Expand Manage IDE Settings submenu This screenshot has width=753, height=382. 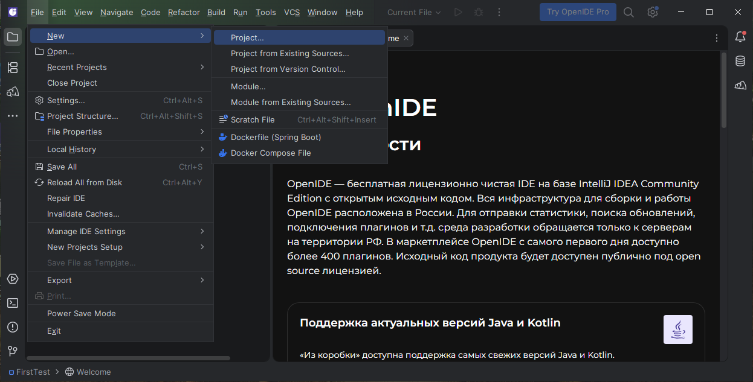pyautogui.click(x=120, y=231)
